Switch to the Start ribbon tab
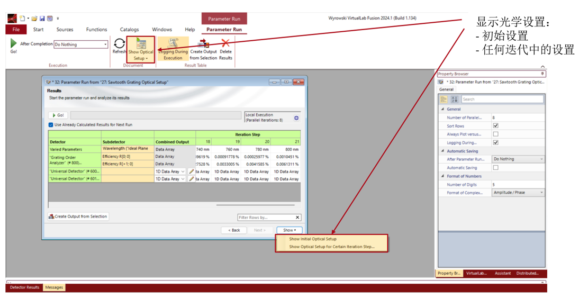This screenshot has height=298, width=579. pyautogui.click(x=39, y=30)
